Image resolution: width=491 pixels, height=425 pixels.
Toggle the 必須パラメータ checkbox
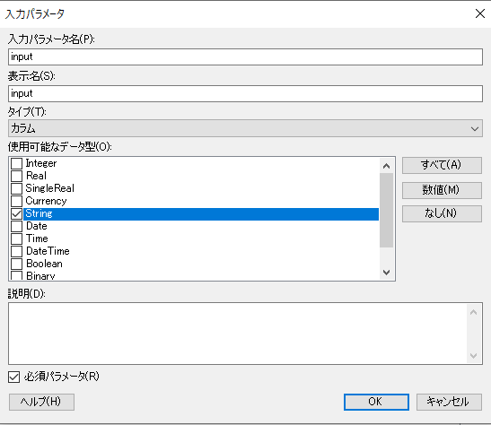(13, 377)
